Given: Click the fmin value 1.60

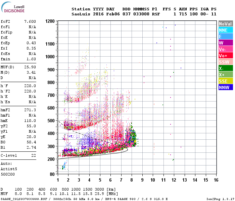Looking at the screenshot, I should (x=31, y=59).
